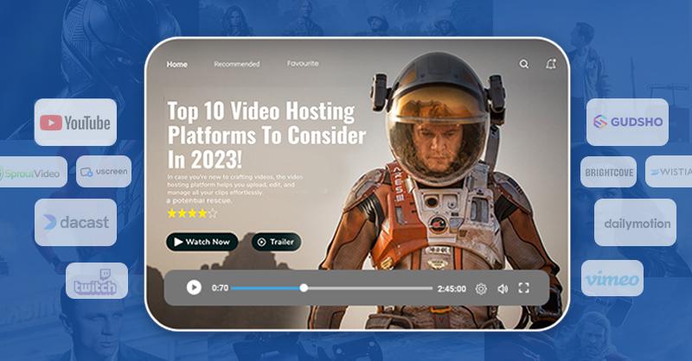Play the video using the round play button

[x=194, y=288]
